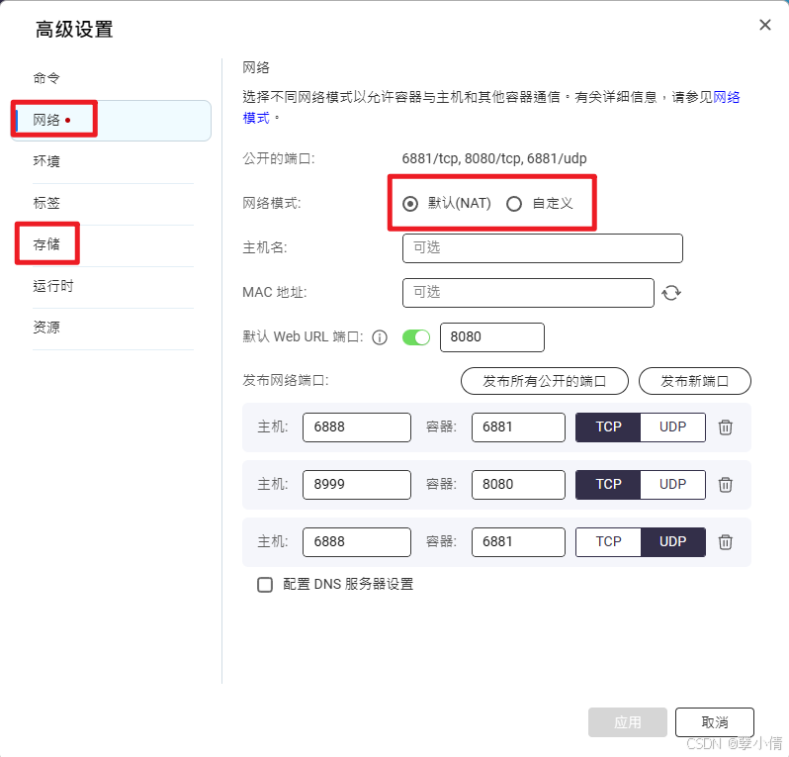Open the 网络 section

tap(111, 120)
